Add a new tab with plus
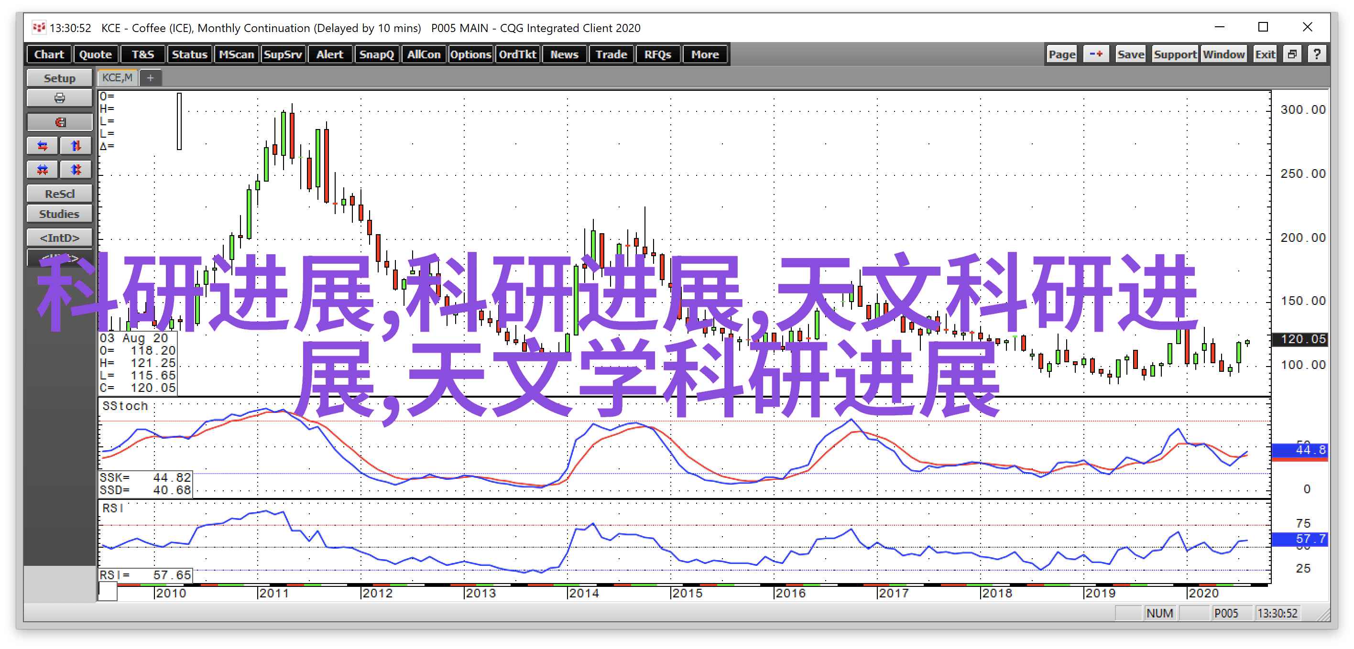The image size is (1354, 649). tap(150, 78)
